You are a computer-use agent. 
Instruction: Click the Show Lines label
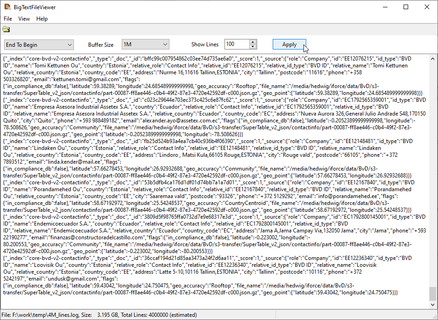coord(205,44)
